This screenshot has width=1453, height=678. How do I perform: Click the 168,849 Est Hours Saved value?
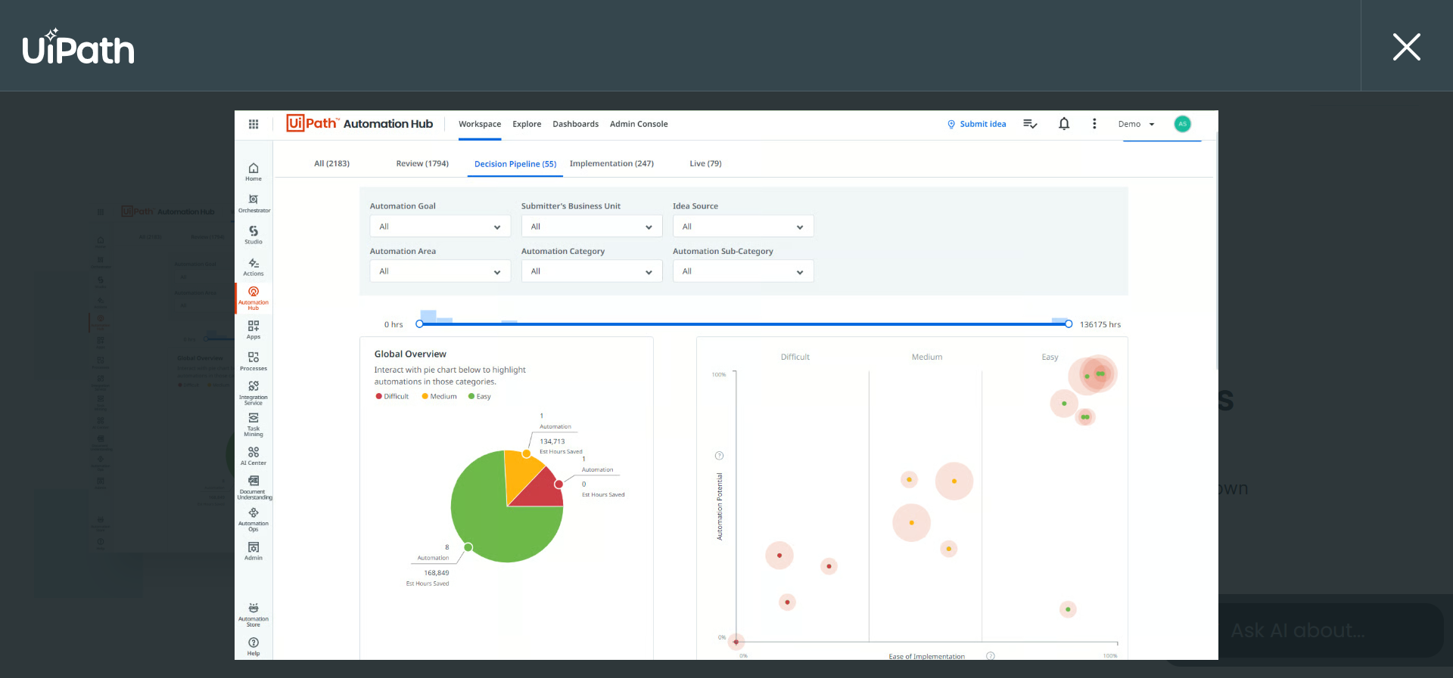click(x=437, y=573)
